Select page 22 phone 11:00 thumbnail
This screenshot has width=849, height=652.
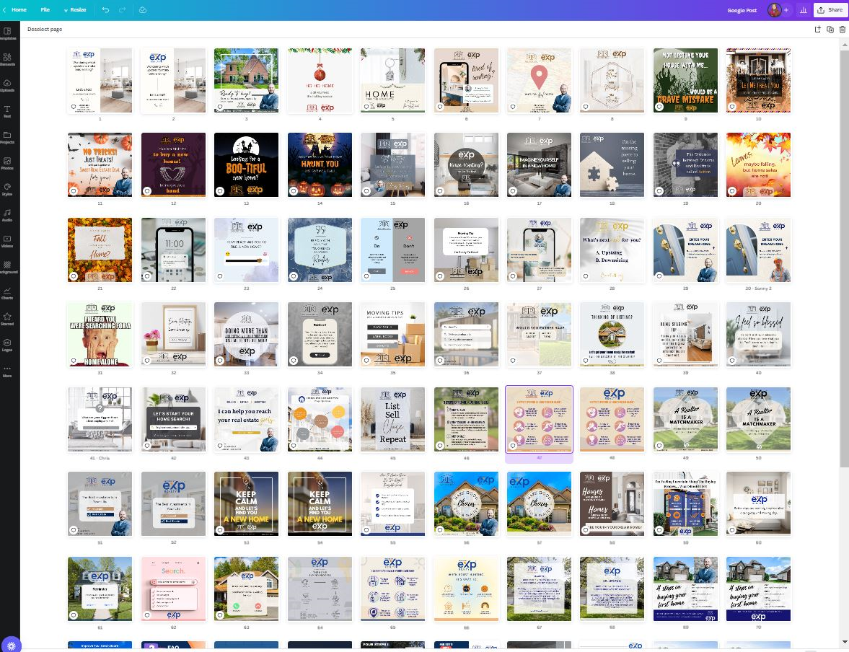point(173,250)
